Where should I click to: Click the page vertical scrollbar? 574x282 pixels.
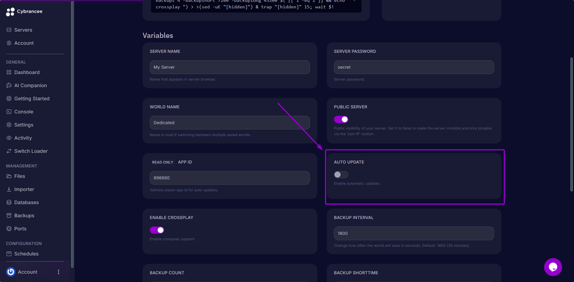tap(572, 124)
